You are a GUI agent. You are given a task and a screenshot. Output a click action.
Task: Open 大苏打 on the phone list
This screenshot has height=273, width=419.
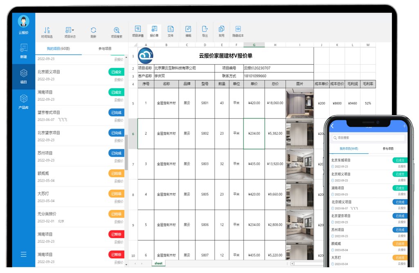[x=369, y=260]
